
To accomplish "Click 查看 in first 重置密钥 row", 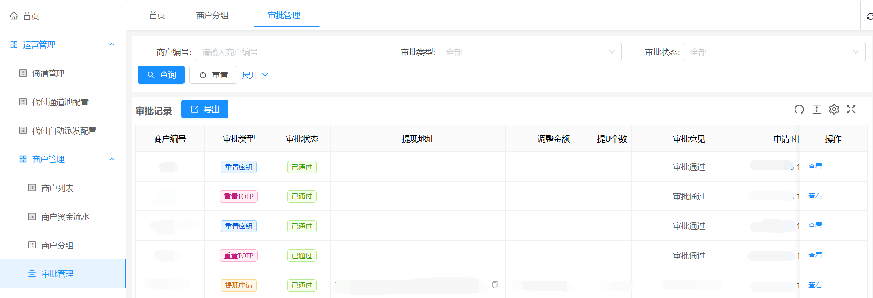I will (815, 166).
